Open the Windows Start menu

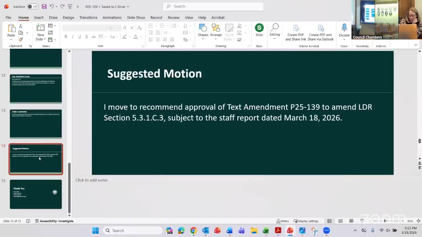coord(95,230)
